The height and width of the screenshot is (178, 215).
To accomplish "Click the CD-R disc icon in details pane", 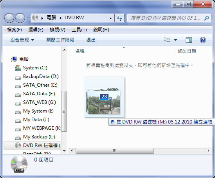I will (19, 164).
